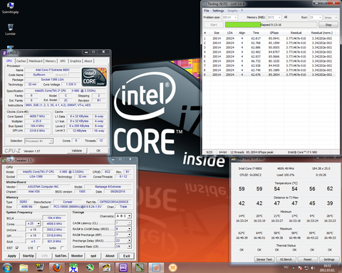Switch to the CPU-Z Mainboard tab
The image size is (342, 273).
[x=36, y=61]
